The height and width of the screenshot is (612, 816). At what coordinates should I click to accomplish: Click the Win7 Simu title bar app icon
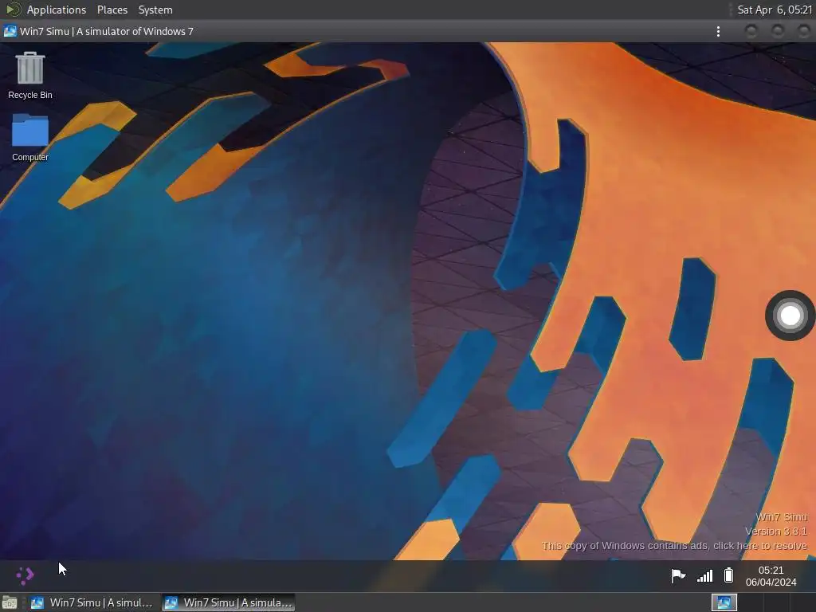[x=10, y=31]
